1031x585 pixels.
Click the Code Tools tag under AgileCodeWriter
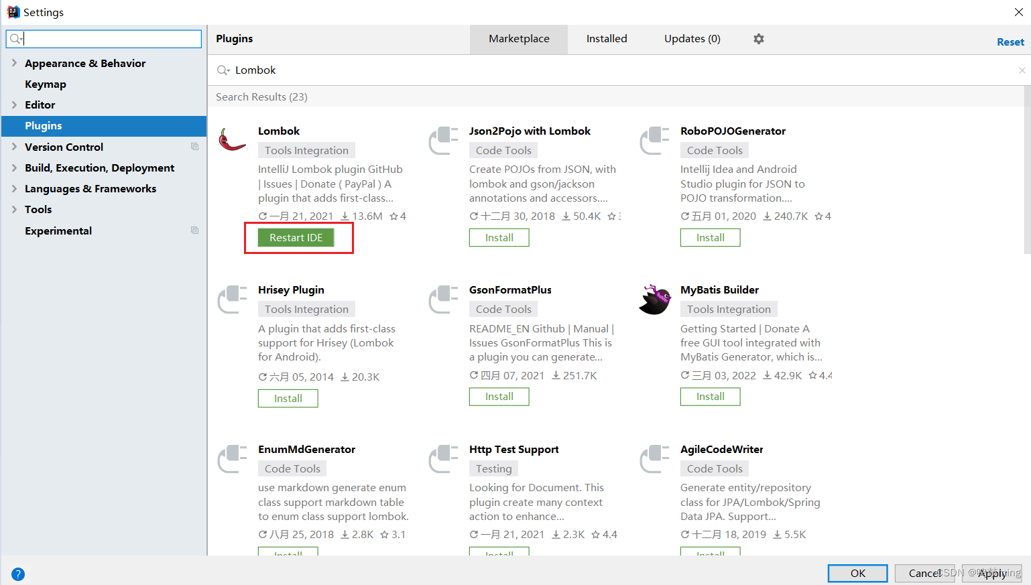(x=715, y=469)
